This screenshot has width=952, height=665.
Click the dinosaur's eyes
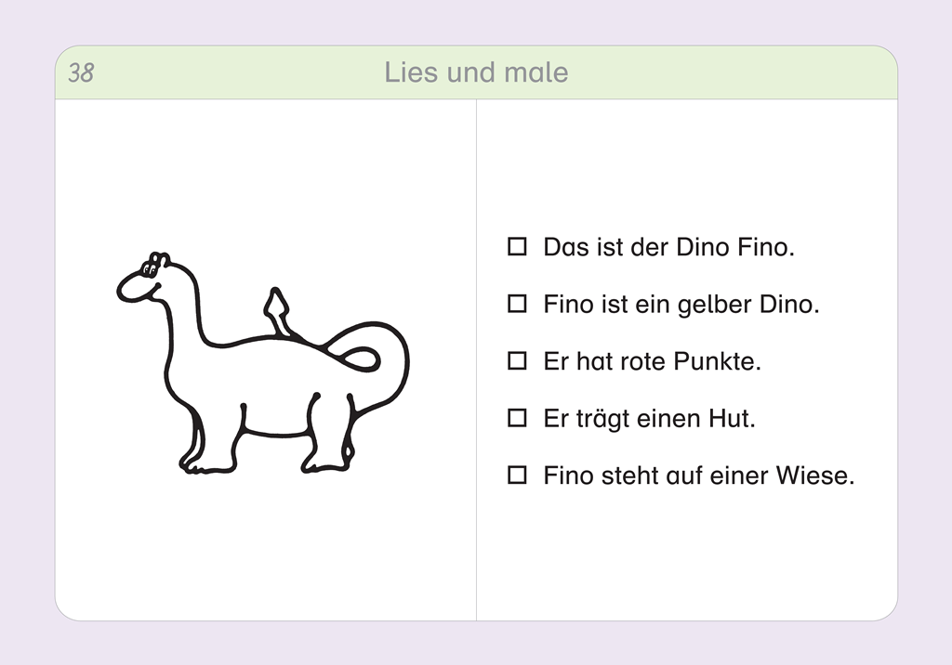(150, 266)
